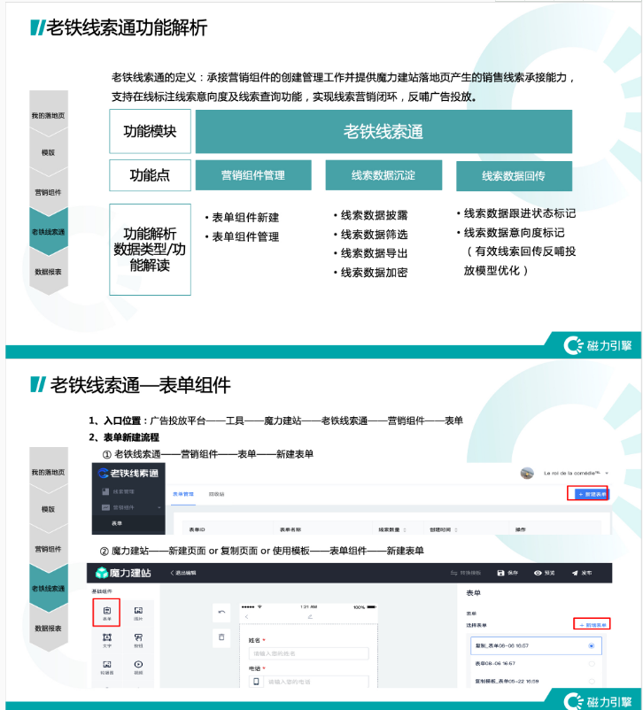Sort by the 创建时间 column arrows
This screenshot has height=710, width=643.
pos(456,529)
